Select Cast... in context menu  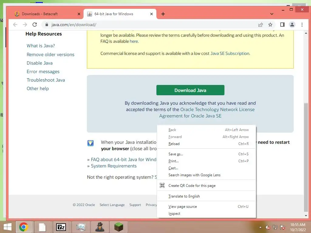[x=206, y=168]
